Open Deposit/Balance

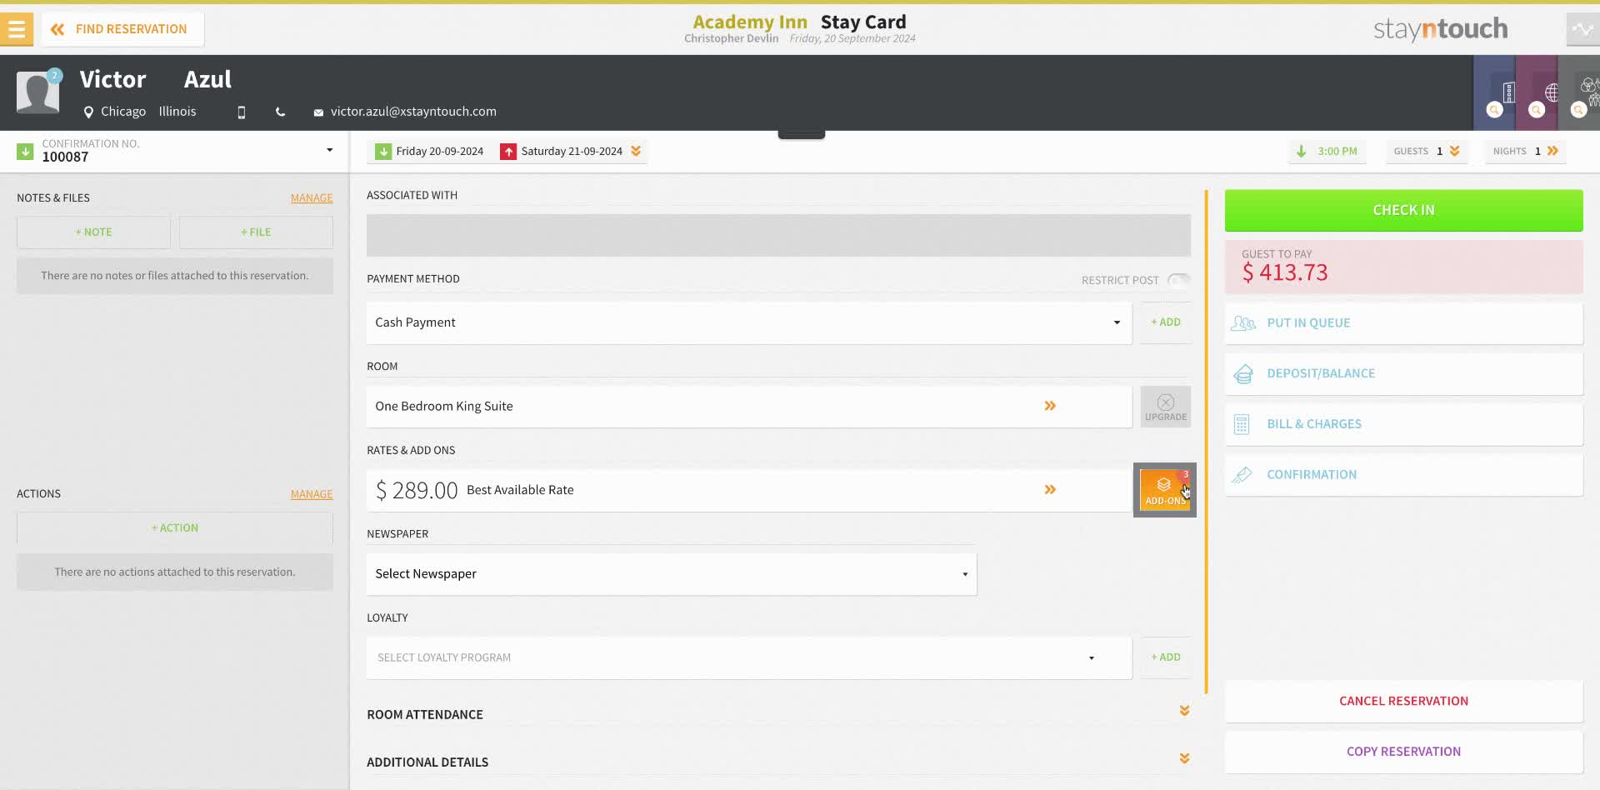(1404, 374)
